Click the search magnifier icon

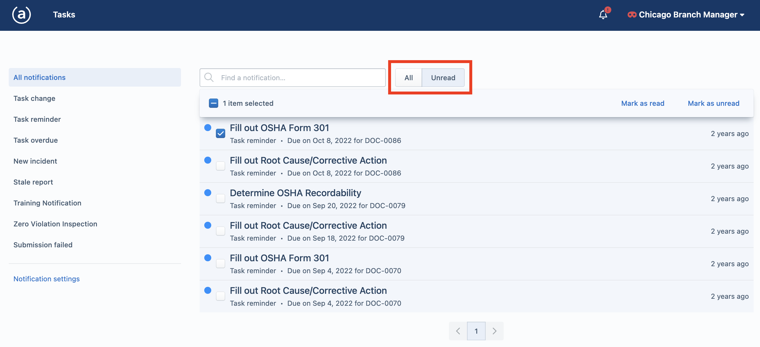click(209, 78)
